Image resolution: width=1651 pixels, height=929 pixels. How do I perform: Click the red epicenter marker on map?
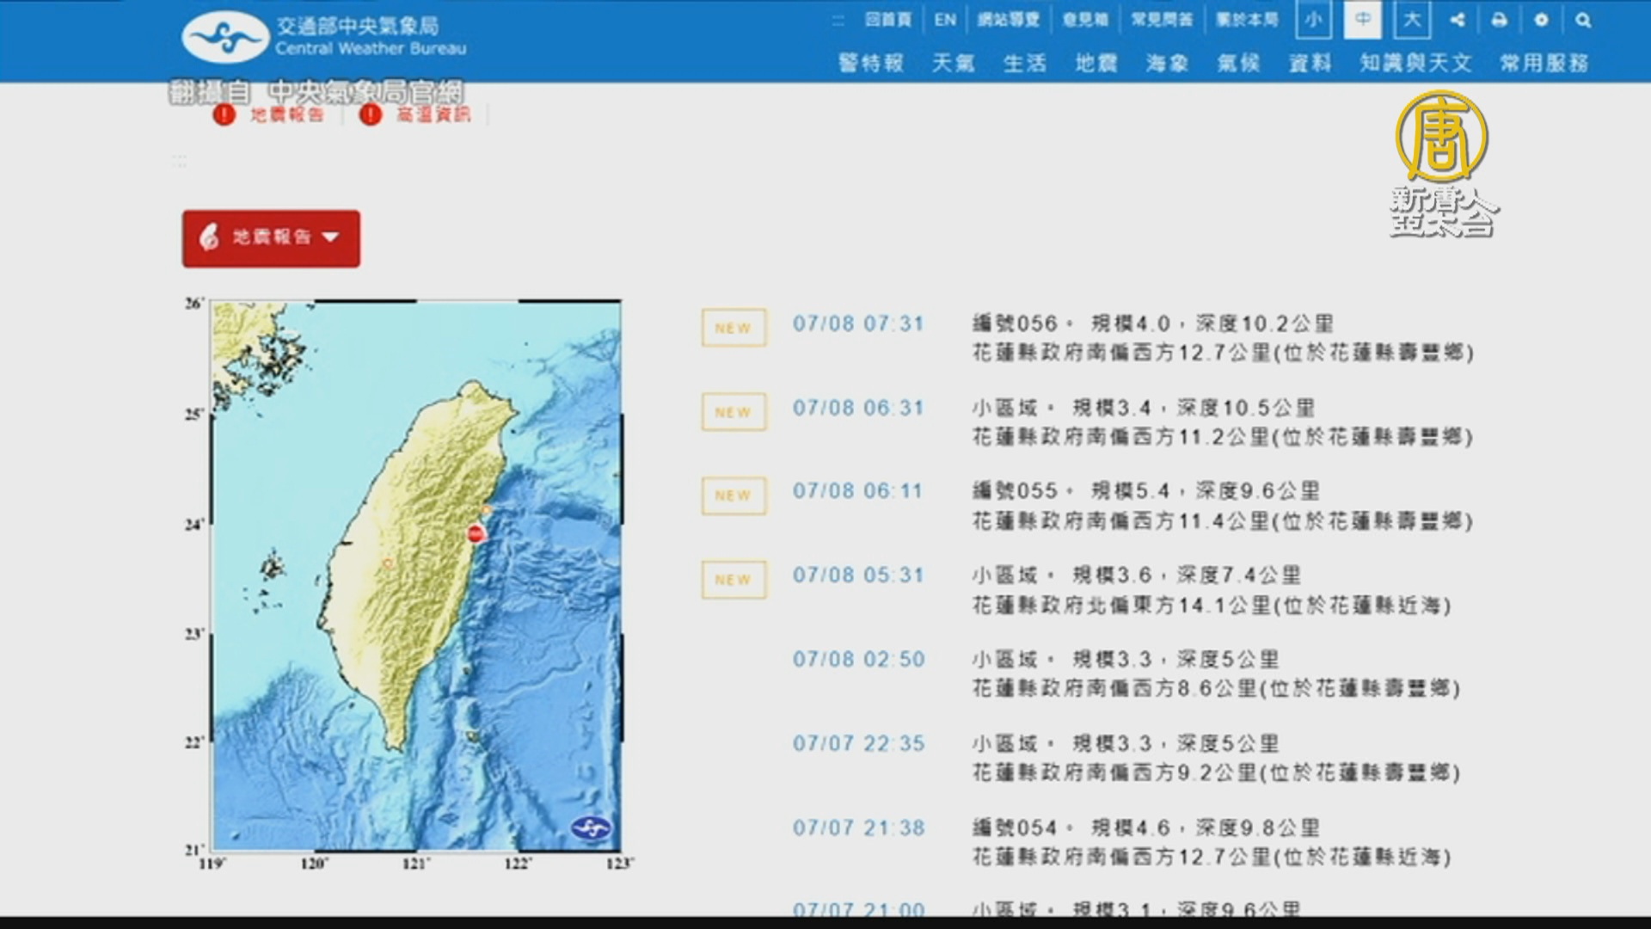click(476, 534)
